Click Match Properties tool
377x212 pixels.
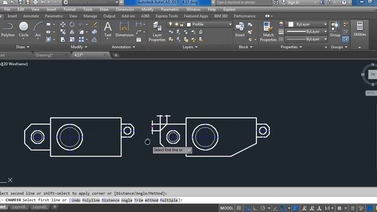pyautogui.click(x=269, y=31)
